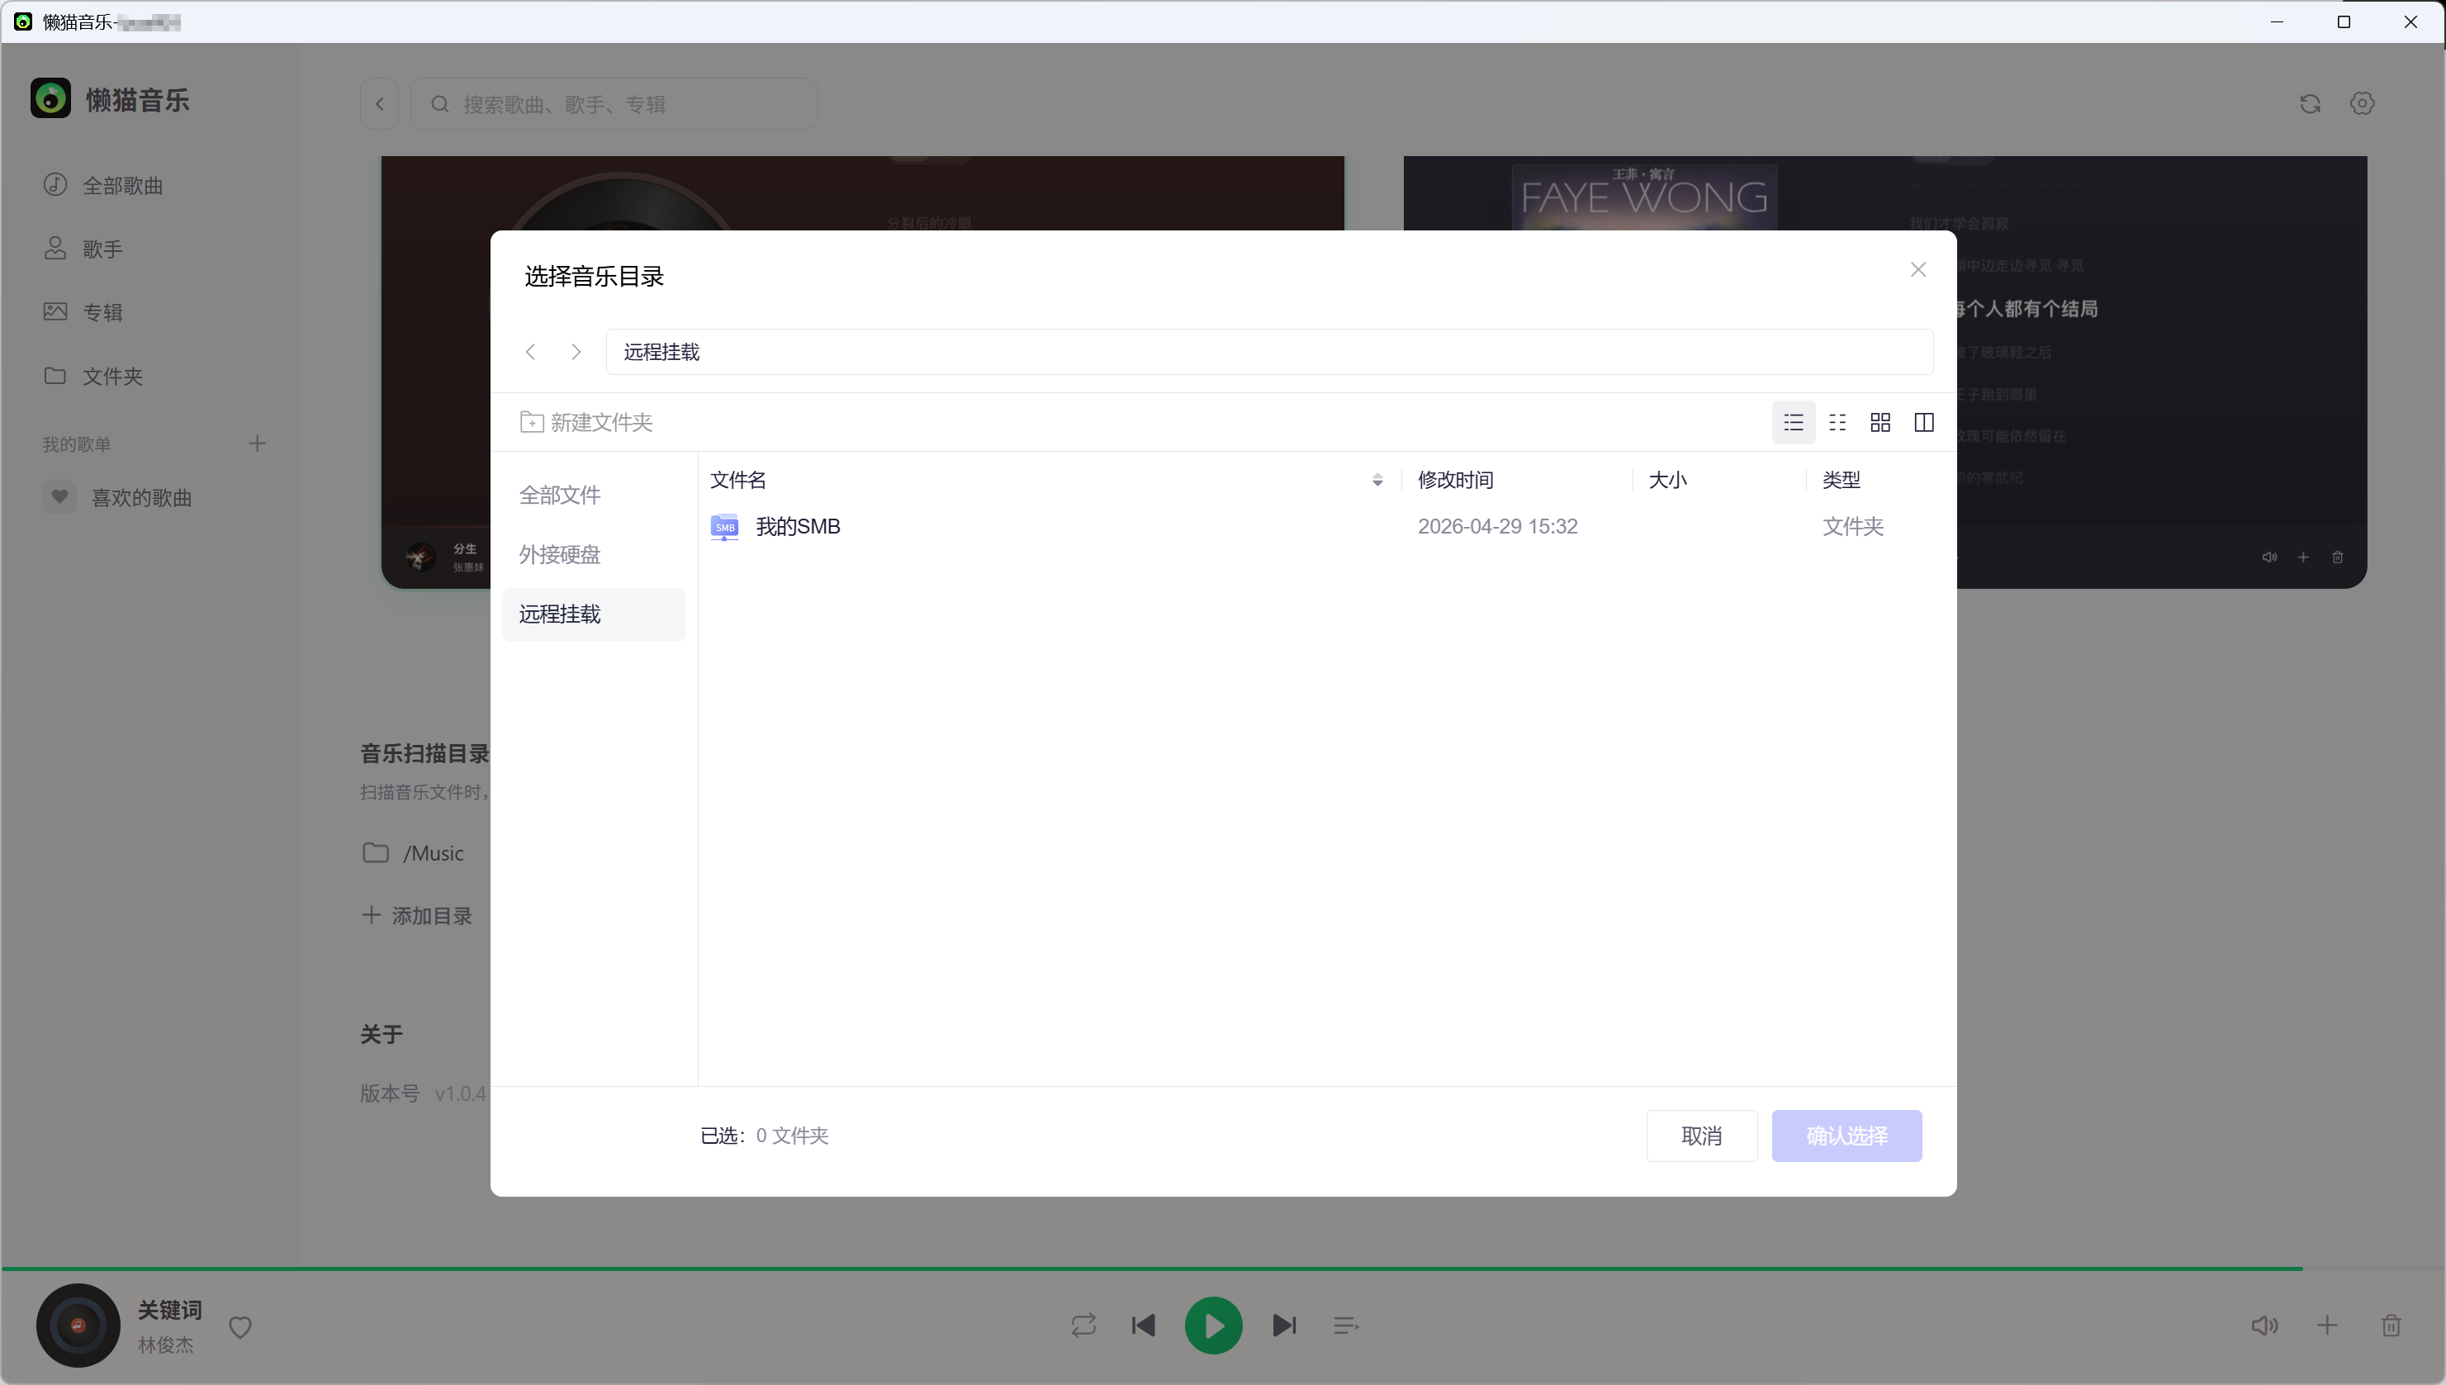Delete current song with the trash icon

[x=2391, y=1325]
